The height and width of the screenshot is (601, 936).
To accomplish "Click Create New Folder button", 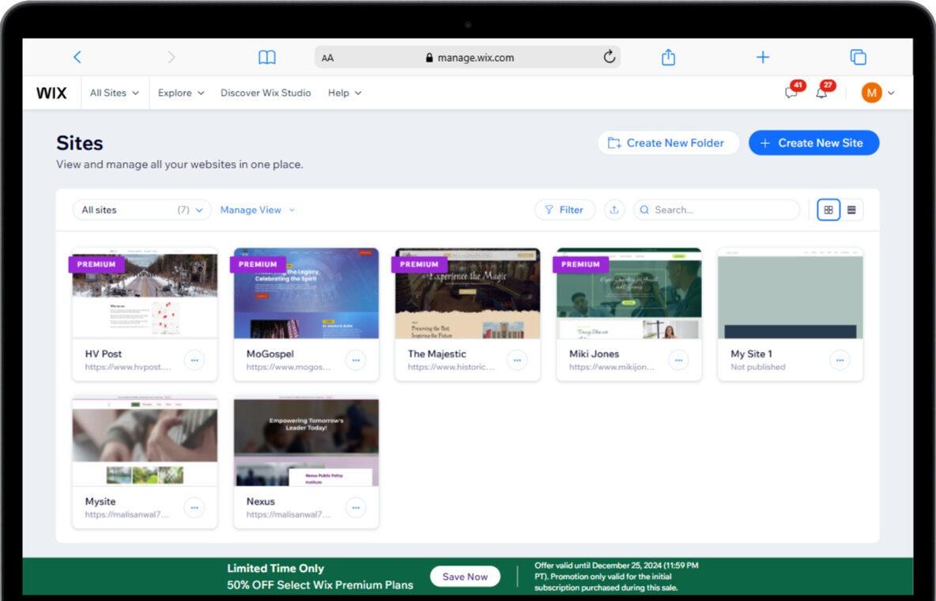I will tap(669, 143).
